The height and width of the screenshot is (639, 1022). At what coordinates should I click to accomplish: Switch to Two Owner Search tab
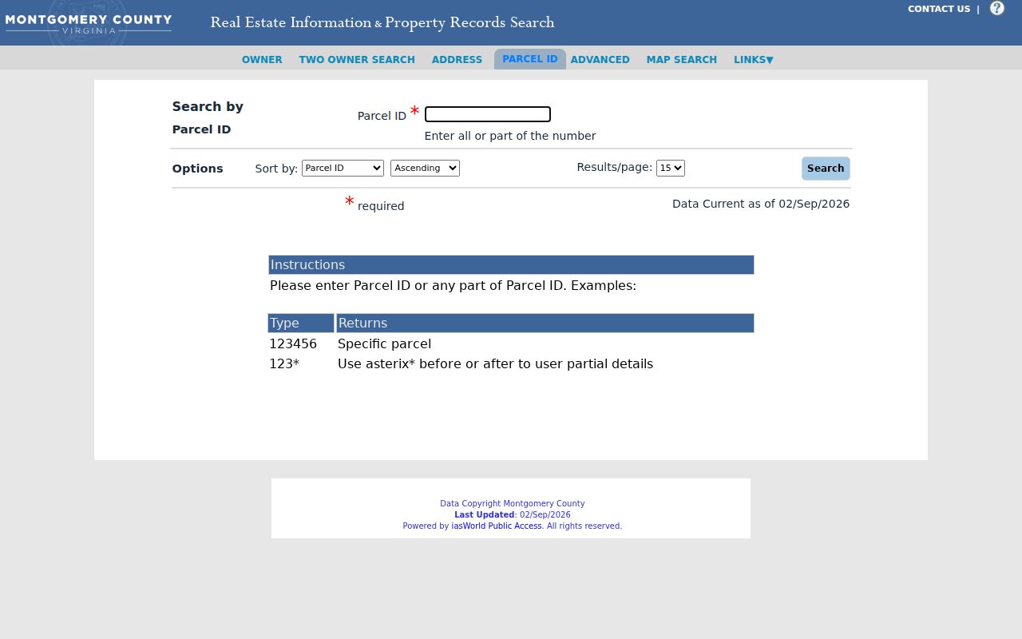click(357, 60)
